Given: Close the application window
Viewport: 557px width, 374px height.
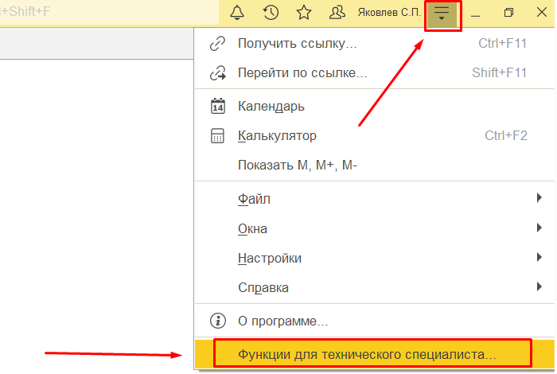Looking at the screenshot, I should tap(542, 13).
